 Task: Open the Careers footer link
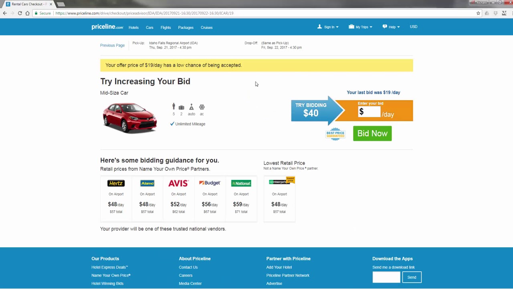(186, 275)
